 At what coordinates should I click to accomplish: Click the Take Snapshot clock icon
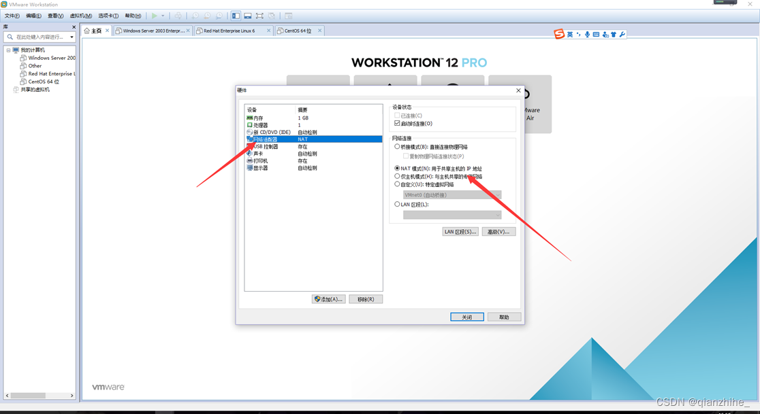click(195, 16)
